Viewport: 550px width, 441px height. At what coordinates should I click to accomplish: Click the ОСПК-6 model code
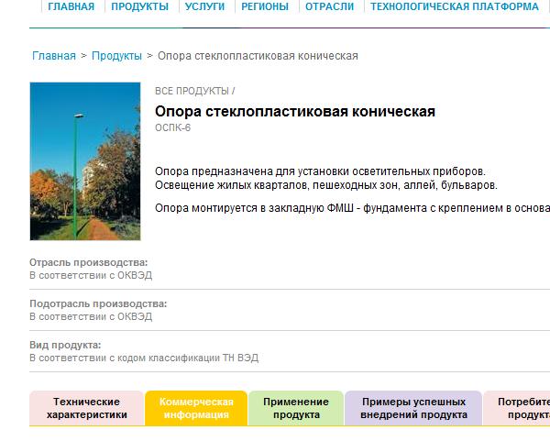tap(172, 127)
